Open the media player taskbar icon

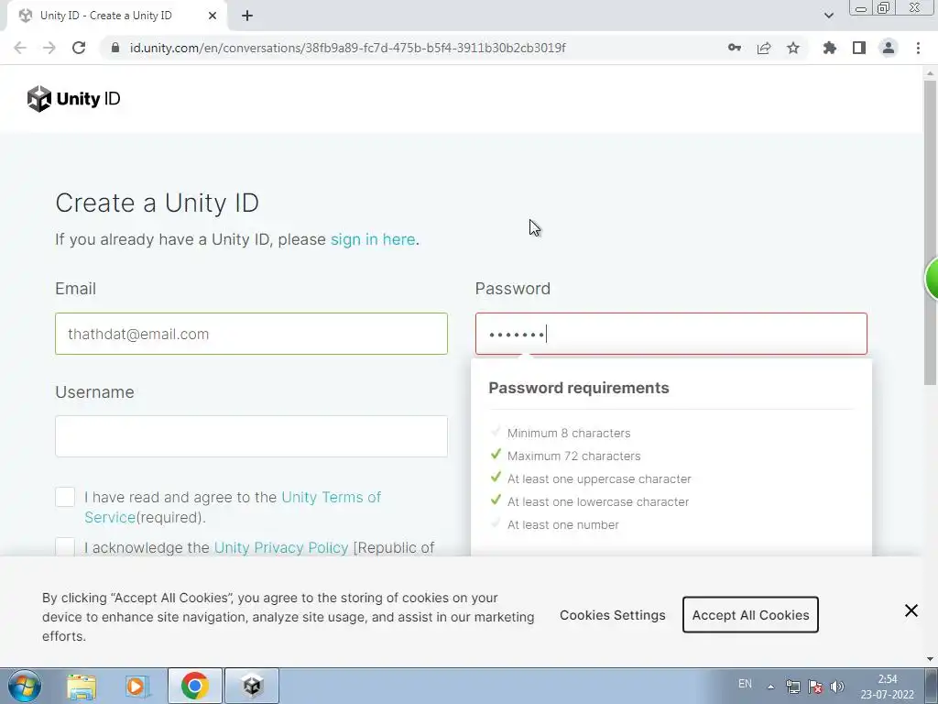[x=137, y=686]
